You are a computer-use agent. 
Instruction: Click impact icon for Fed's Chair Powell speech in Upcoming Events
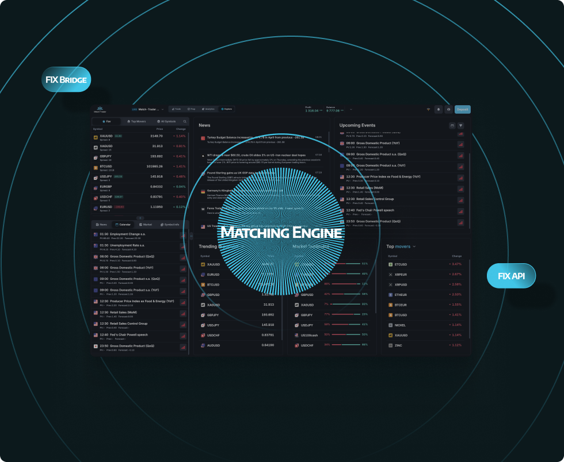460,211
